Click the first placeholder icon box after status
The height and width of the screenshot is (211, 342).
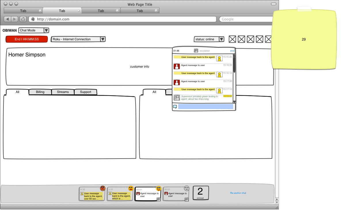point(232,39)
